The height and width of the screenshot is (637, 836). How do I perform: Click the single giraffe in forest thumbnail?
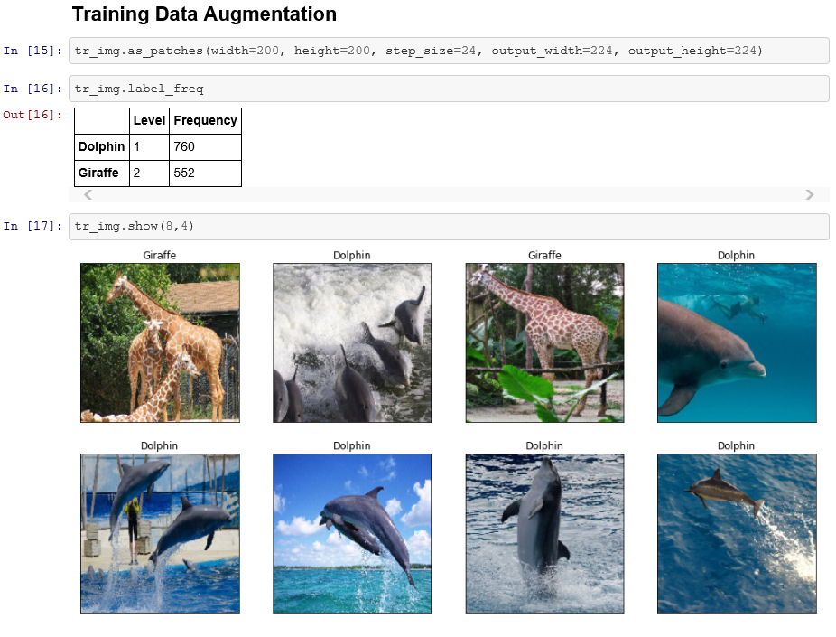pyautogui.click(x=544, y=342)
